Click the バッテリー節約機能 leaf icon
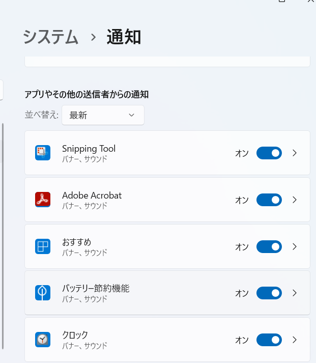Image resolution: width=316 pixels, height=363 pixels. point(43,293)
